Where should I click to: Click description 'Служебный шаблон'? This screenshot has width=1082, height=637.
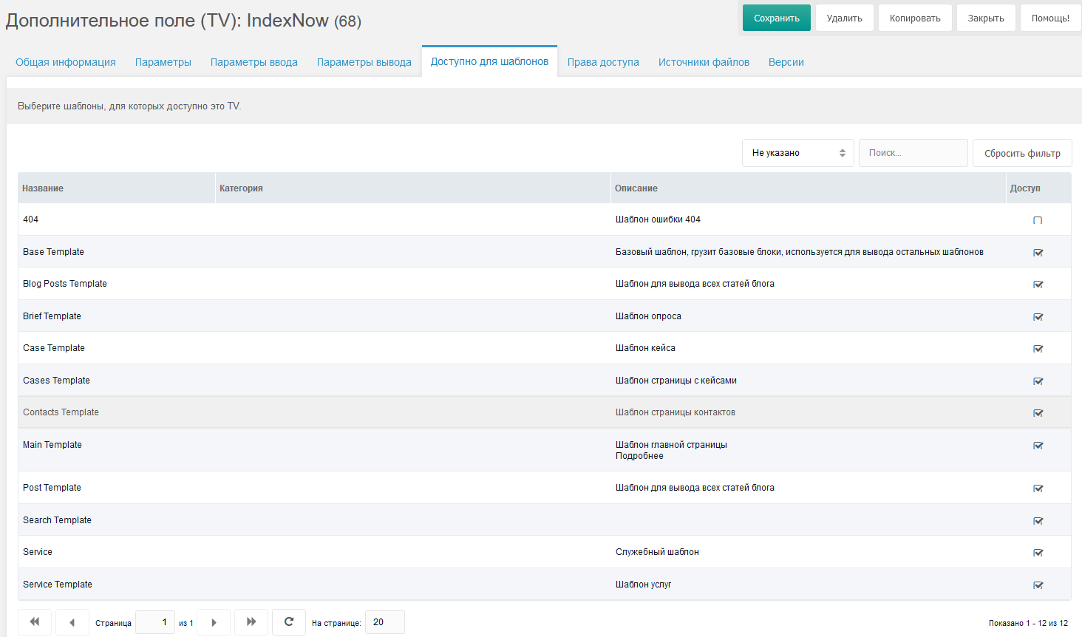pos(657,552)
